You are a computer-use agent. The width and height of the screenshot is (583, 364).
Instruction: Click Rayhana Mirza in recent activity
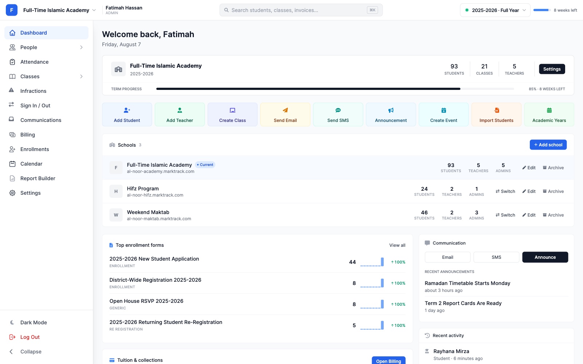451,351
